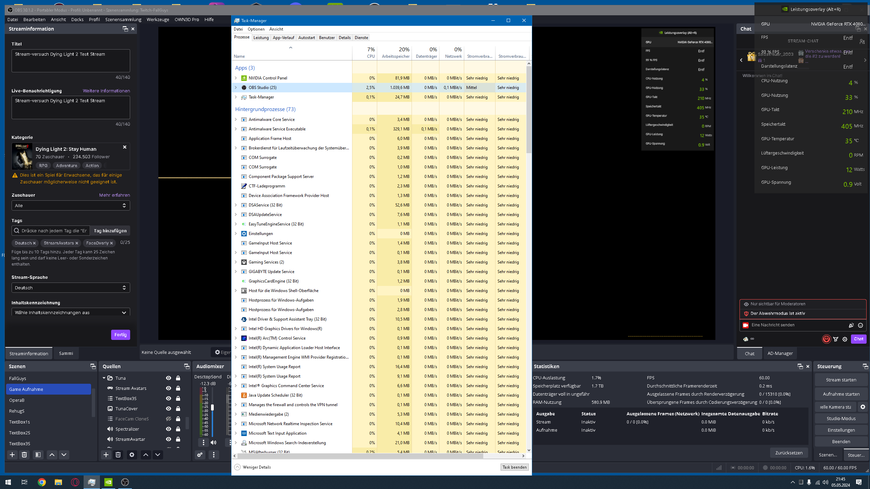Add a new source with the plus icon
Image resolution: width=870 pixels, height=489 pixels.
(x=106, y=455)
